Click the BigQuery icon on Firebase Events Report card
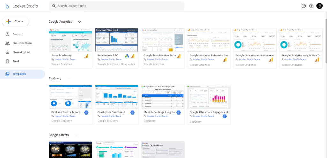327x158 pixels. point(86,113)
